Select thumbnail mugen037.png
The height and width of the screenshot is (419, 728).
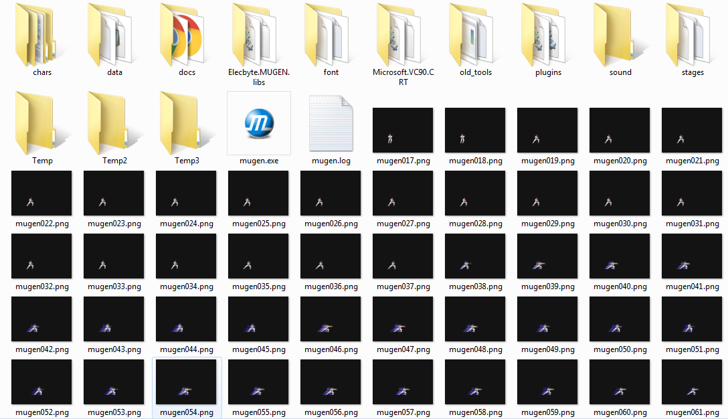tap(403, 256)
